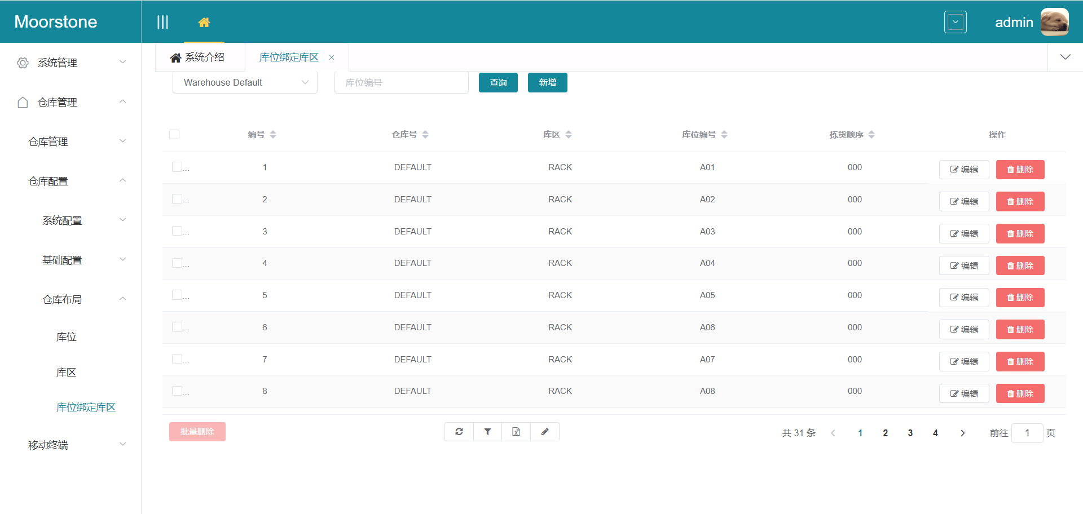Go to home via the orange house icon
Screen dimensions: 1083x514
204,22
